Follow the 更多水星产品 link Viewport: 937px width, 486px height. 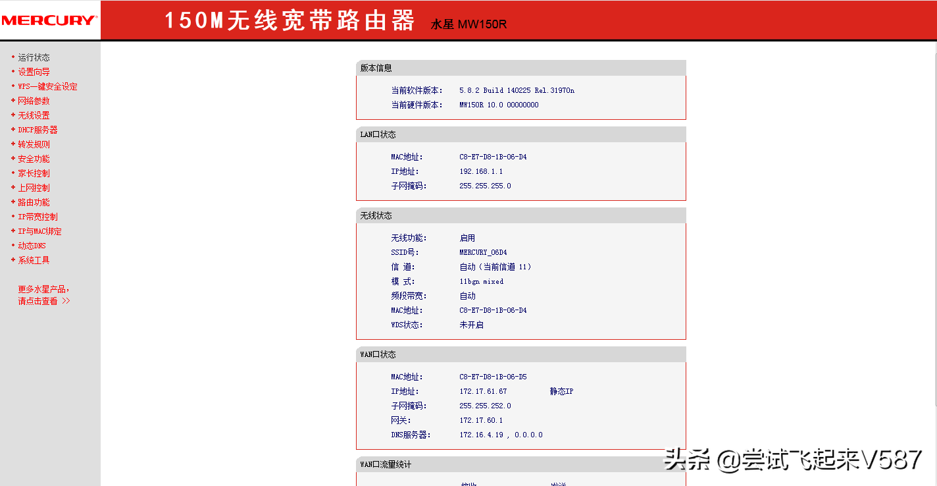tap(43, 289)
